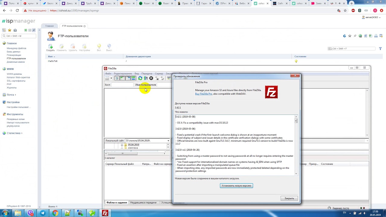Expand all sidebar menu sections plus icon
Viewport: 386px width, 217px height.
pyautogui.click(x=26, y=30)
